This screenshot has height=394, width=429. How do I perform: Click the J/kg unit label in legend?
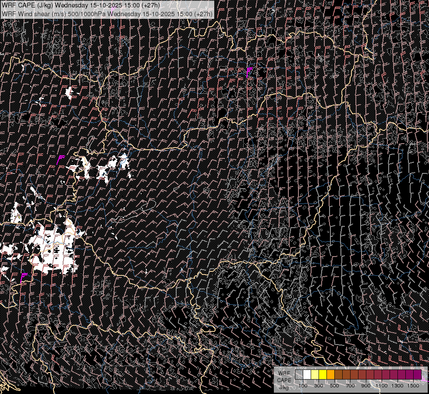click(x=284, y=387)
